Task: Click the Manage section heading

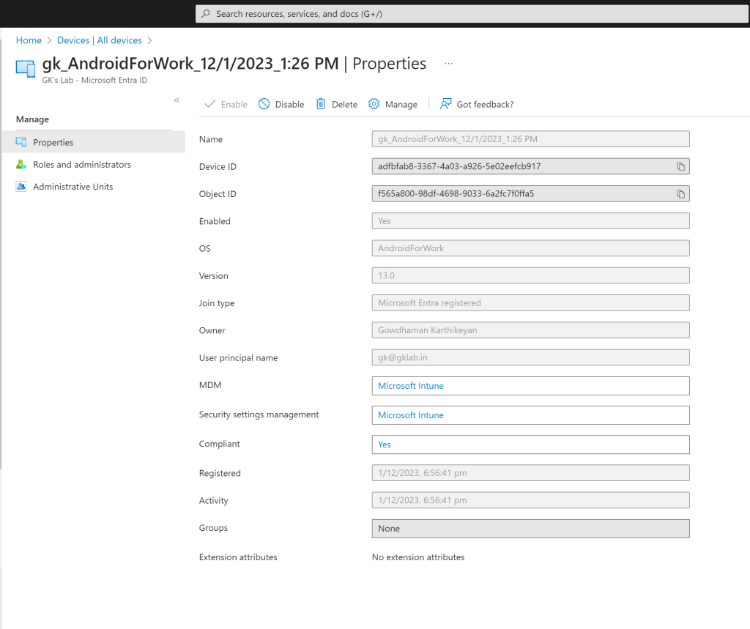Action: pyautogui.click(x=32, y=119)
